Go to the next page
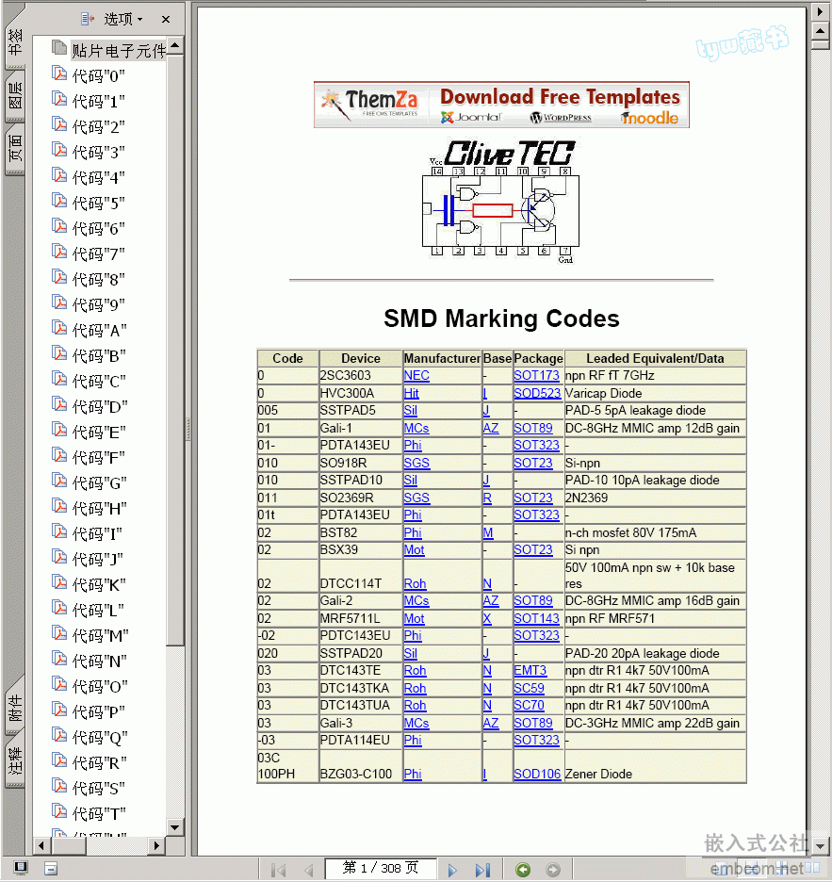 452,870
